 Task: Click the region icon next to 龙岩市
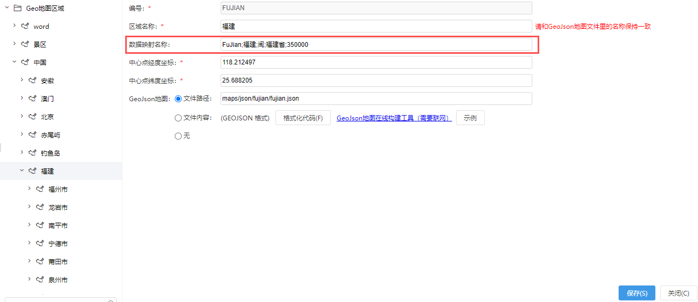pos(40,207)
